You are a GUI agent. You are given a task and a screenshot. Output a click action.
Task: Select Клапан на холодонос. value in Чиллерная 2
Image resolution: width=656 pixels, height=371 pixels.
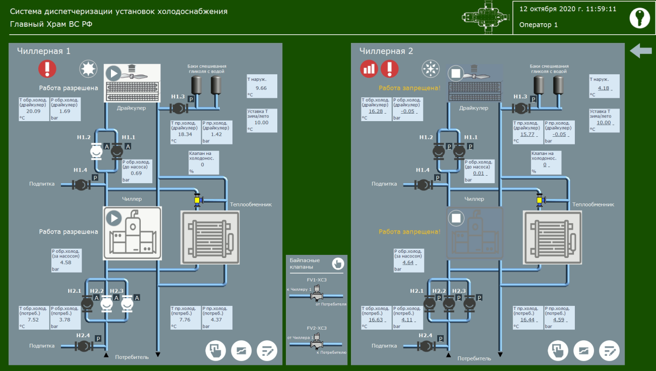545,165
